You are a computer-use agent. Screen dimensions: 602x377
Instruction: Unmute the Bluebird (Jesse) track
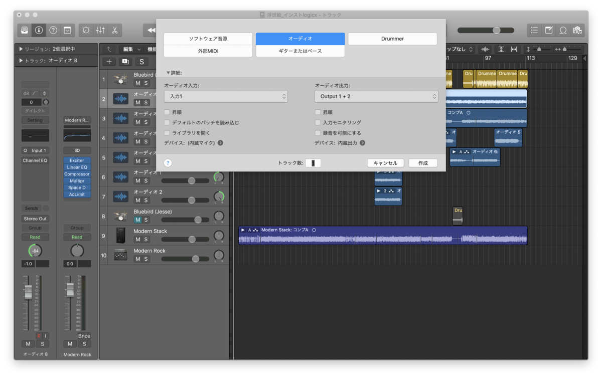click(x=137, y=220)
